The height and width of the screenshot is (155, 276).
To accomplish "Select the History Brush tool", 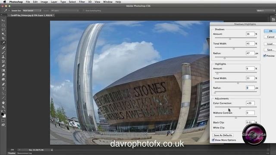I will click(x=3, y=62).
